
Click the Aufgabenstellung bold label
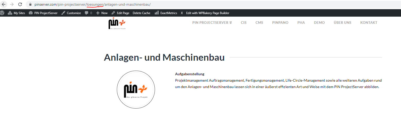coord(190,74)
